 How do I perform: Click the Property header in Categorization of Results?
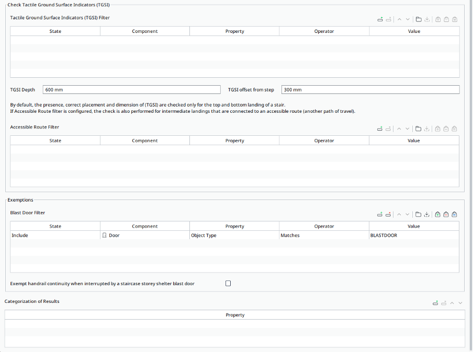[x=235, y=315]
